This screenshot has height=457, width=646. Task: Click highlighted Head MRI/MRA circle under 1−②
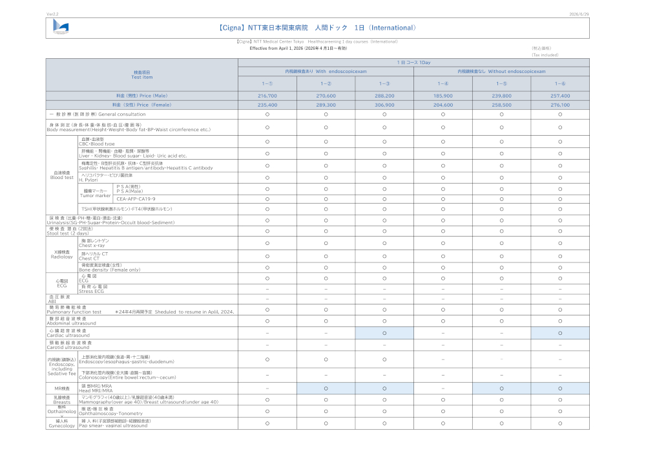click(326, 388)
